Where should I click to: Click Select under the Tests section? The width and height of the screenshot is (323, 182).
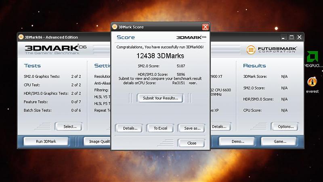point(69,126)
